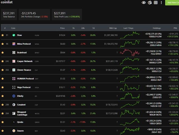179x135 pixels.
Task: Click the Braintrust coin logo
Action: pos(14,53)
